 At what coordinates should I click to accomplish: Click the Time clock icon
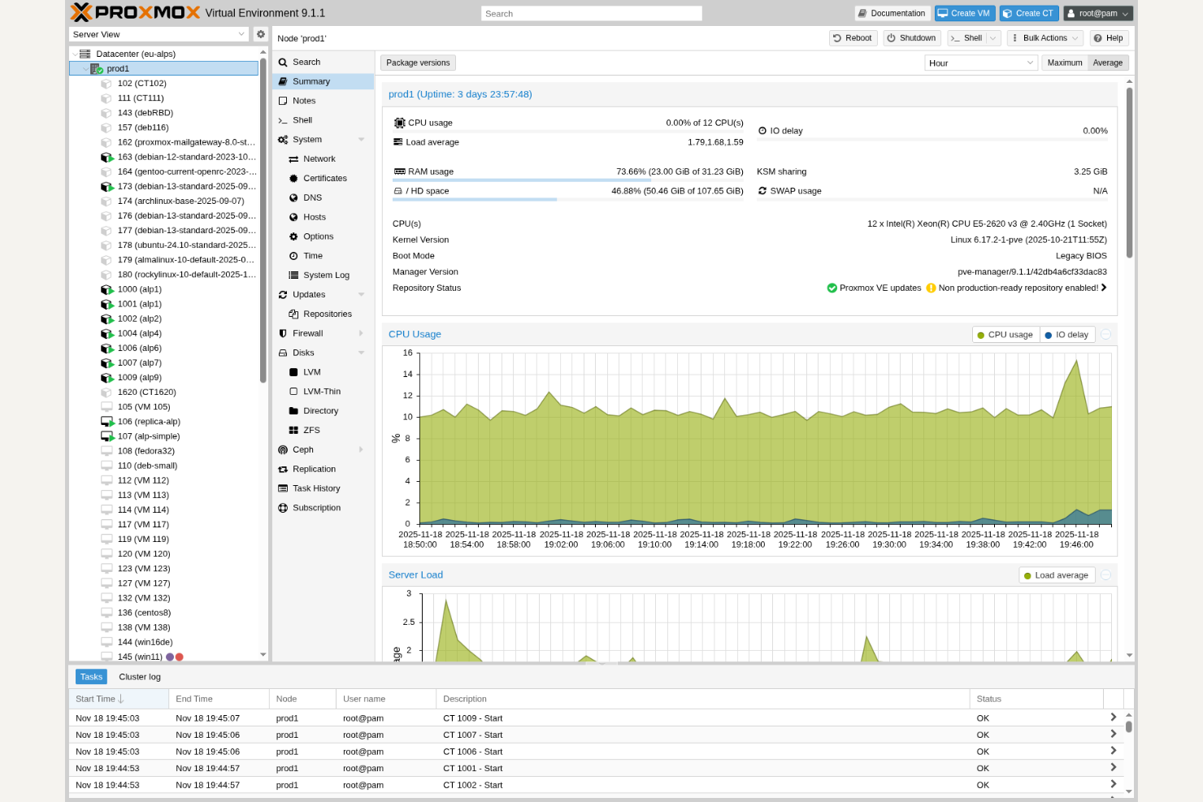click(x=293, y=256)
